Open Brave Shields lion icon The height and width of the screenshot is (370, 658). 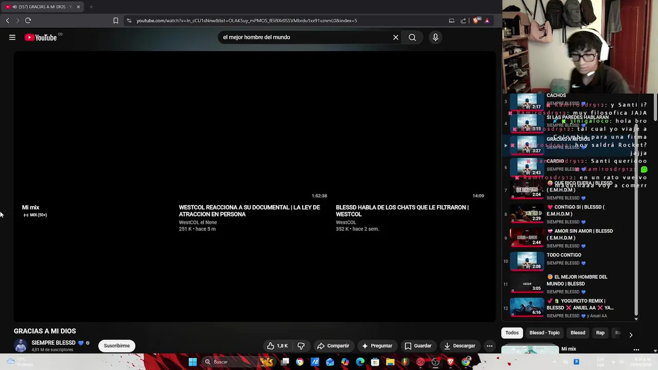click(x=476, y=21)
